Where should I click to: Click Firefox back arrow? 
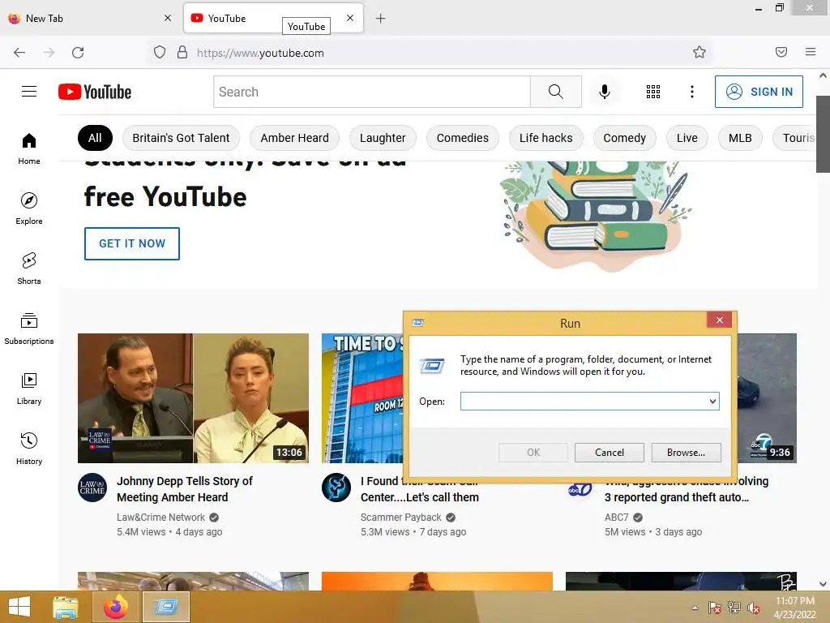tap(19, 53)
